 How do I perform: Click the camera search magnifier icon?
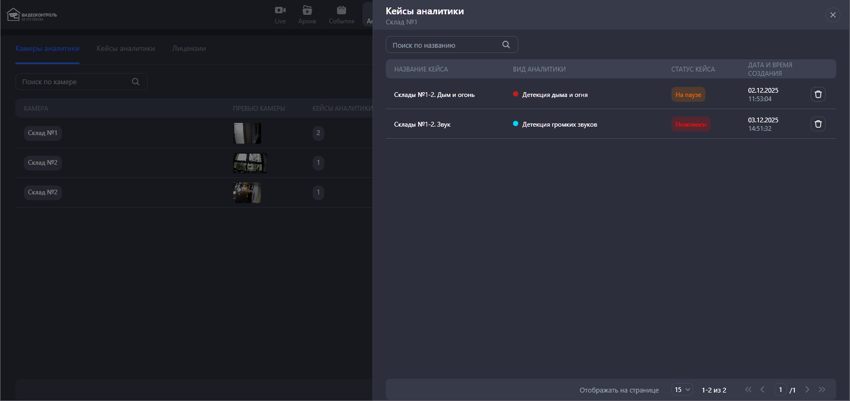(x=136, y=82)
